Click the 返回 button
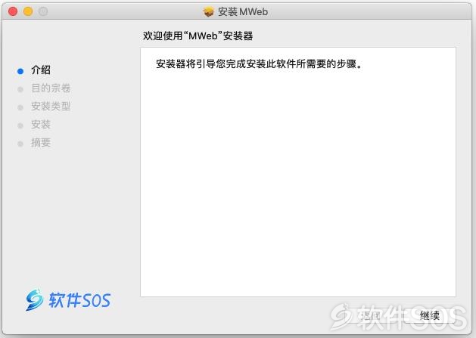 pyautogui.click(x=370, y=316)
